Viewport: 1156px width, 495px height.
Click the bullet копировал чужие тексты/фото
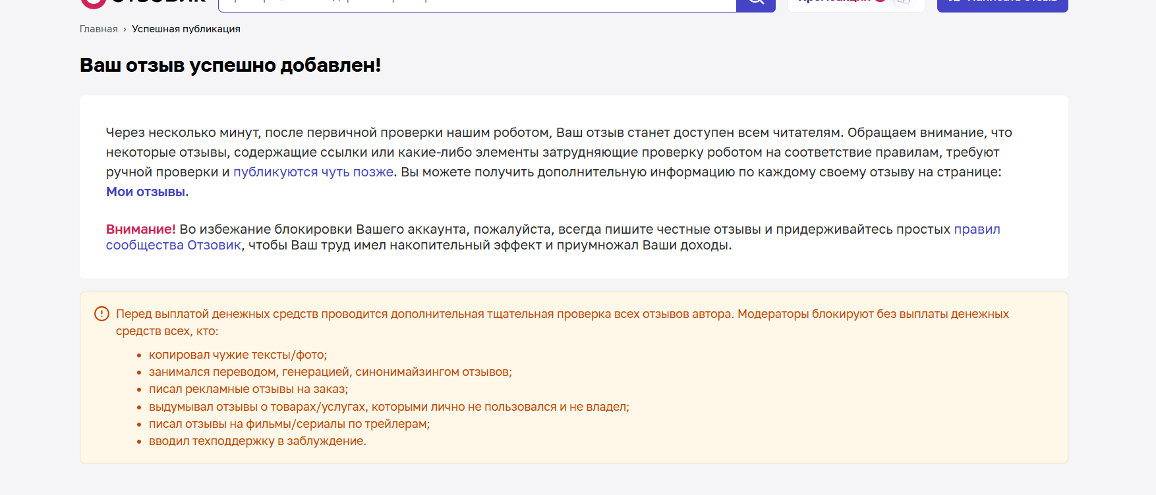click(x=238, y=355)
